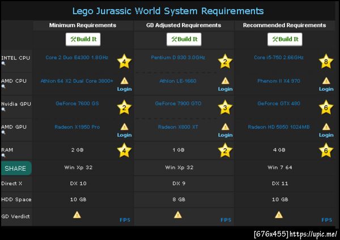Click the DX 11 cell
Screen dimensions: 340x240
[x=280, y=183]
